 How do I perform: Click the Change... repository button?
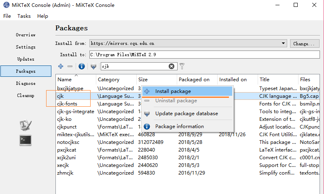[x=305, y=44]
